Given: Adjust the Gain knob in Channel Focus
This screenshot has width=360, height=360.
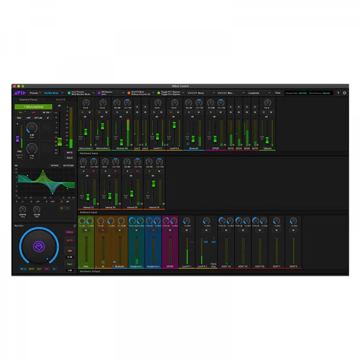Looking at the screenshot, I should [31, 128].
